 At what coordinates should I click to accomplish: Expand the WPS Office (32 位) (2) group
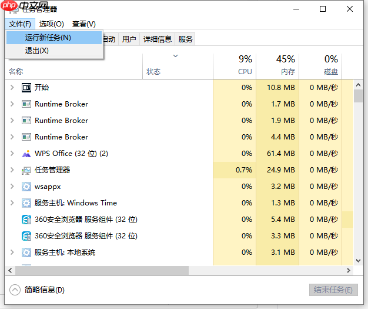[12, 154]
